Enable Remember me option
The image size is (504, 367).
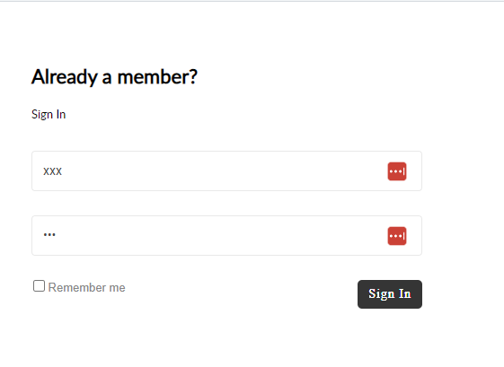[39, 285]
